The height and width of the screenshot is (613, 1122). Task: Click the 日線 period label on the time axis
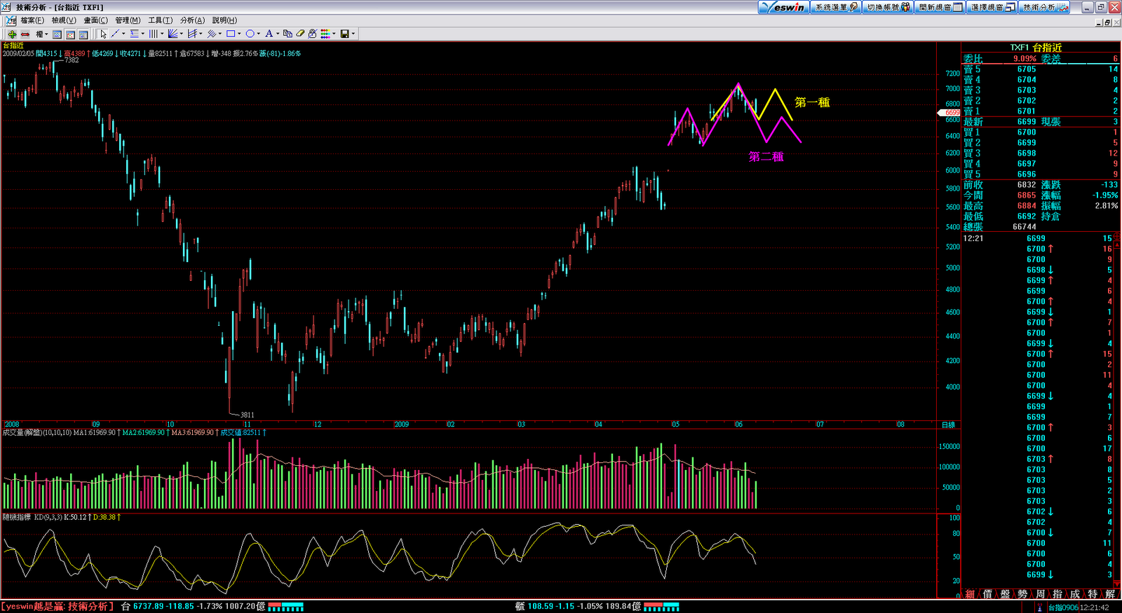pos(948,425)
